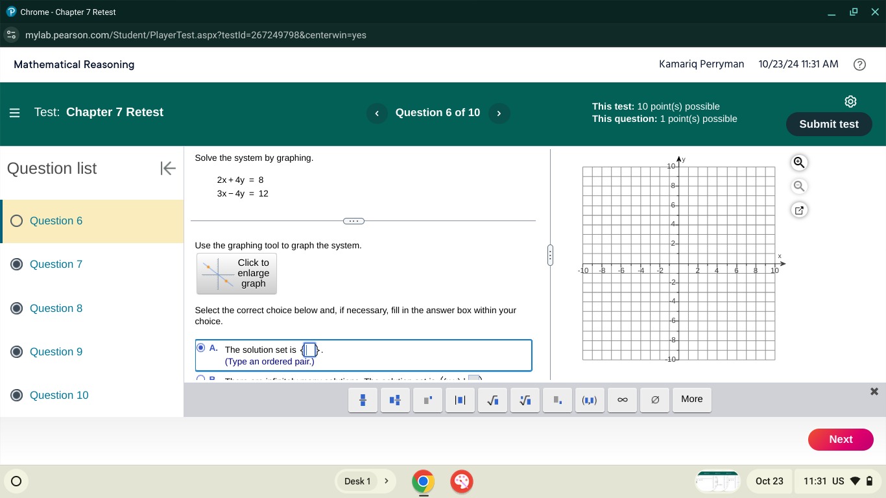This screenshot has width=886, height=498.
Task: Select Question 10 in the list
Action: tap(92, 395)
